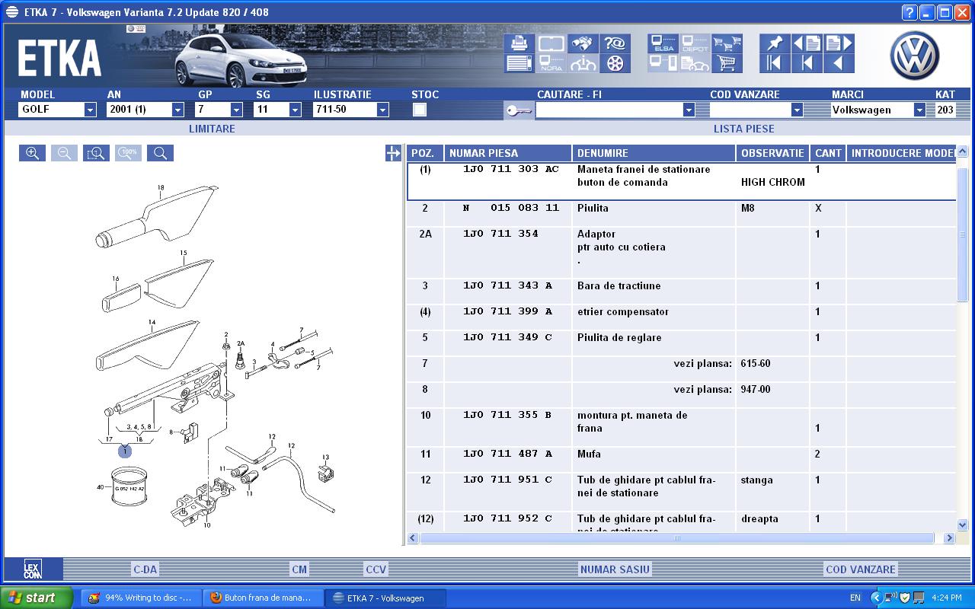The width and height of the screenshot is (975, 609).
Task: Click highlighted position marker 1 in illustration
Action: tap(125, 451)
